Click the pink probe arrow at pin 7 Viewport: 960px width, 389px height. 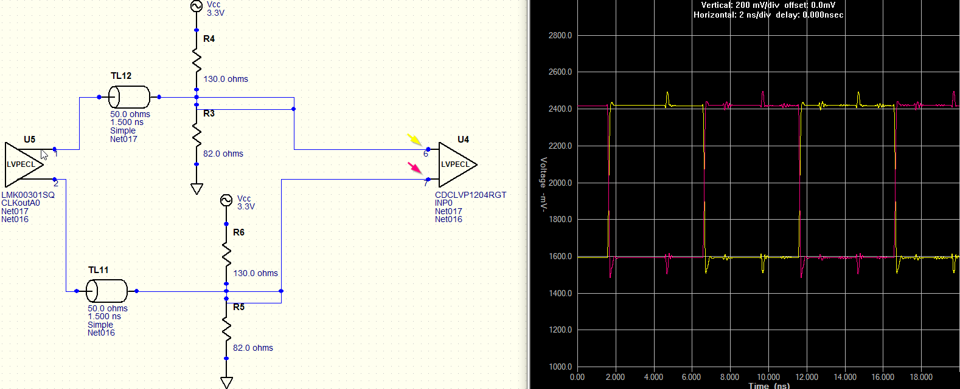point(414,167)
